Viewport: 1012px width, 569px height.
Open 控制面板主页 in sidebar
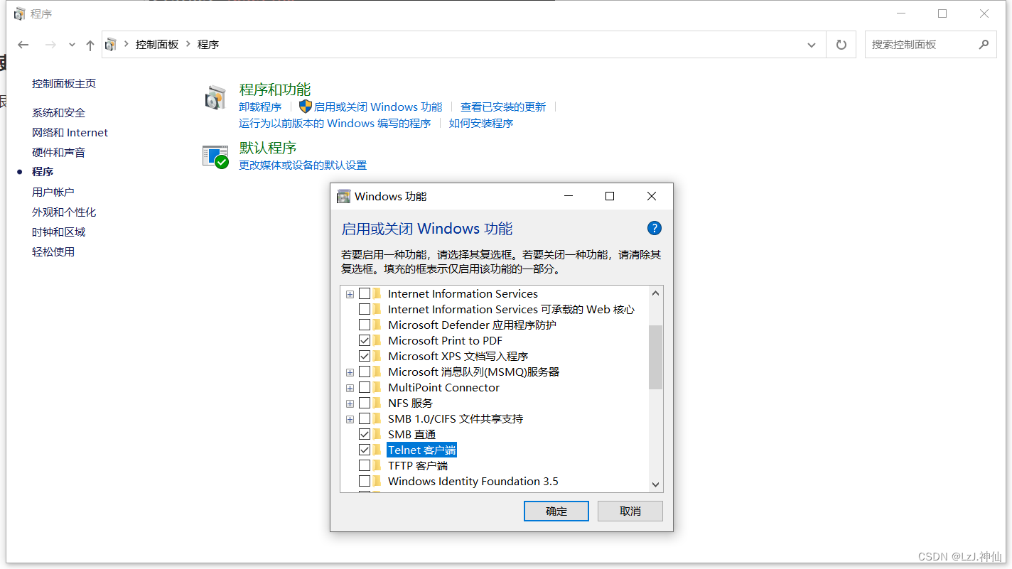point(64,83)
